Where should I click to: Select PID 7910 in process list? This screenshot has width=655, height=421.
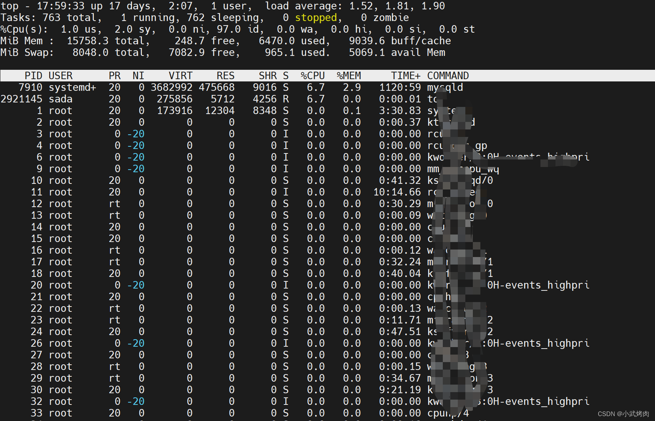point(30,87)
